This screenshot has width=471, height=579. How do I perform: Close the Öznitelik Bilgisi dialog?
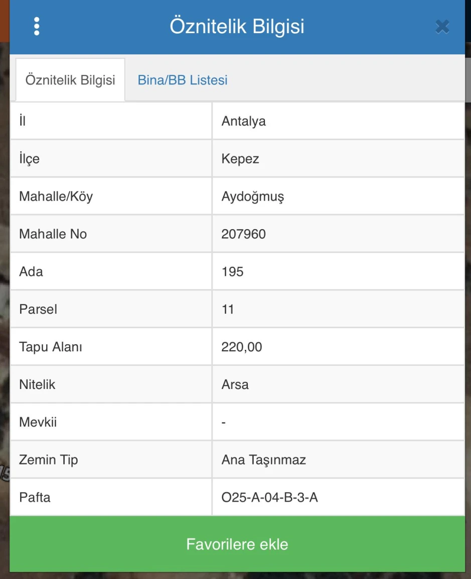click(x=442, y=27)
